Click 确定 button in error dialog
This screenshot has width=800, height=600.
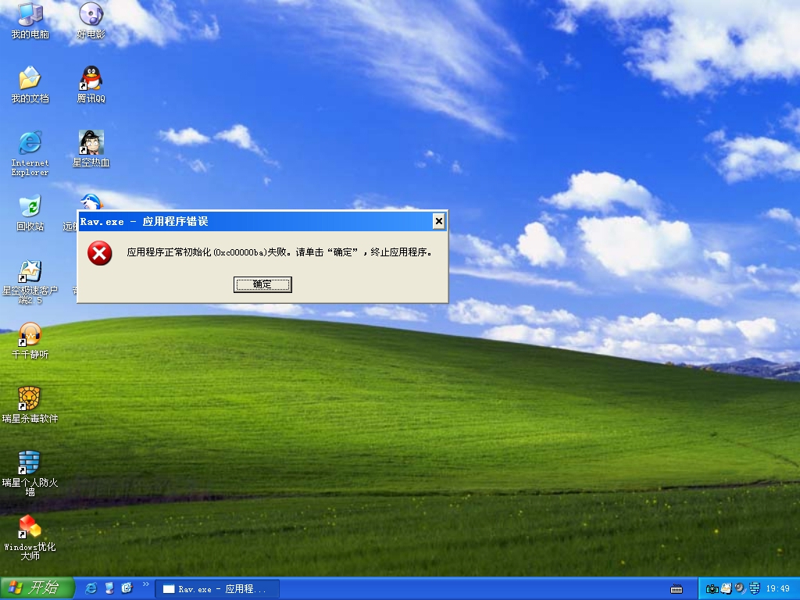[262, 284]
